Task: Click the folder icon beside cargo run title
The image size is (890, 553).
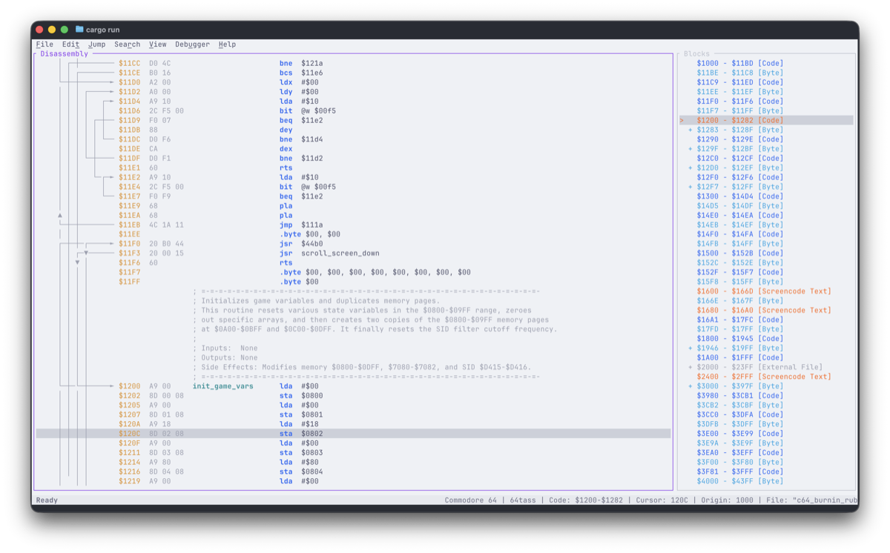Action: [79, 30]
